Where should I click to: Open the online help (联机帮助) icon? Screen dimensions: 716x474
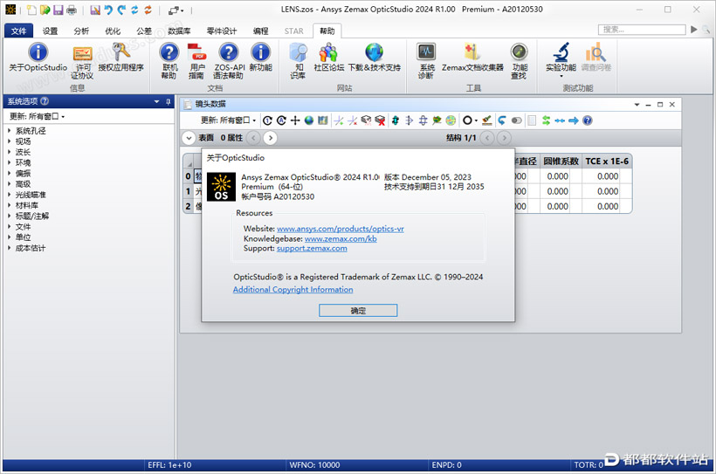pos(169,52)
